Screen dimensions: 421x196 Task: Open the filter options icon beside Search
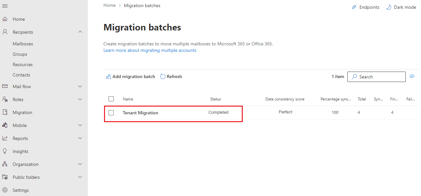tap(412, 76)
